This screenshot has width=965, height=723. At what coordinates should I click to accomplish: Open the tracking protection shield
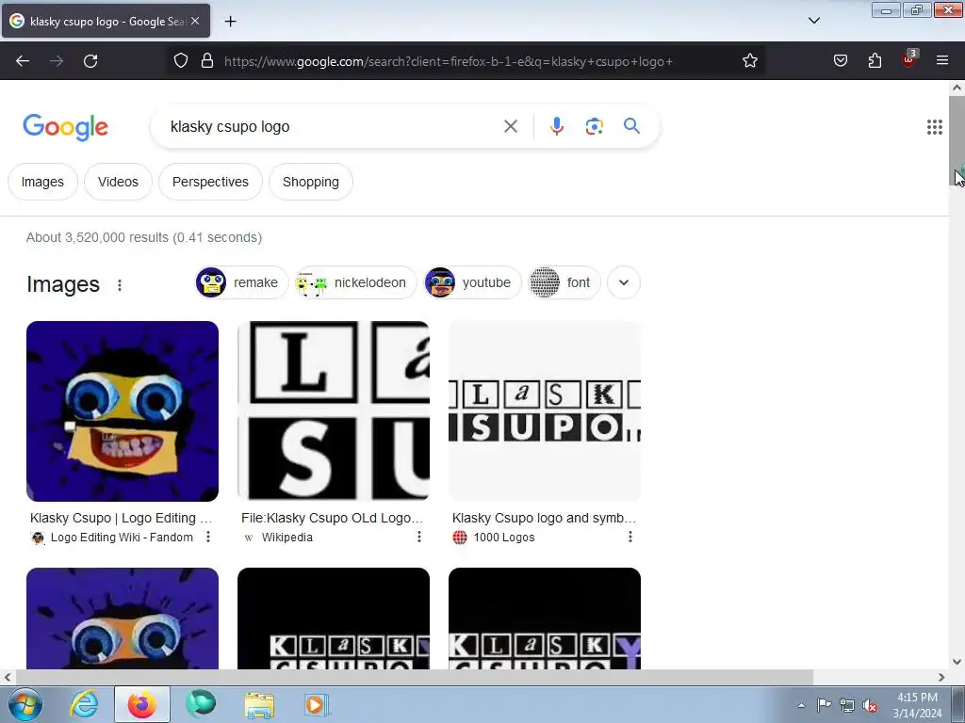point(180,60)
